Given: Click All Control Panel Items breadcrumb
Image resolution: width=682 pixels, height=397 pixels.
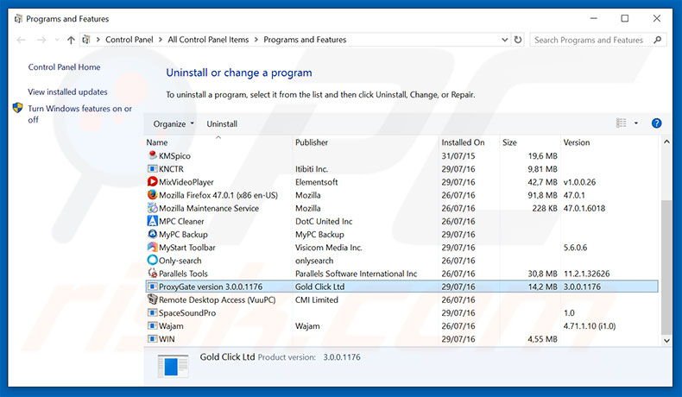Looking at the screenshot, I should [208, 40].
